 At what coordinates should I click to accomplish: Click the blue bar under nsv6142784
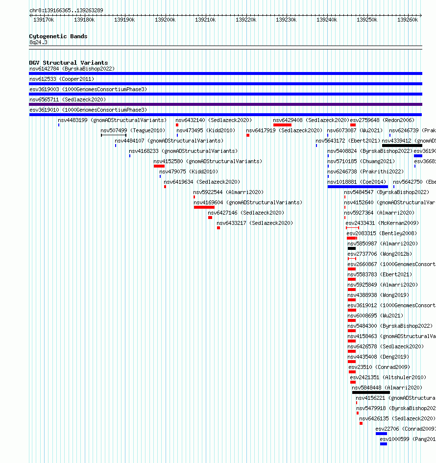[x=225, y=73]
